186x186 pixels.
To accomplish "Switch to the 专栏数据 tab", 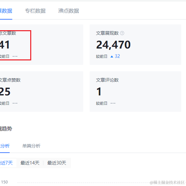I will coord(35,11).
